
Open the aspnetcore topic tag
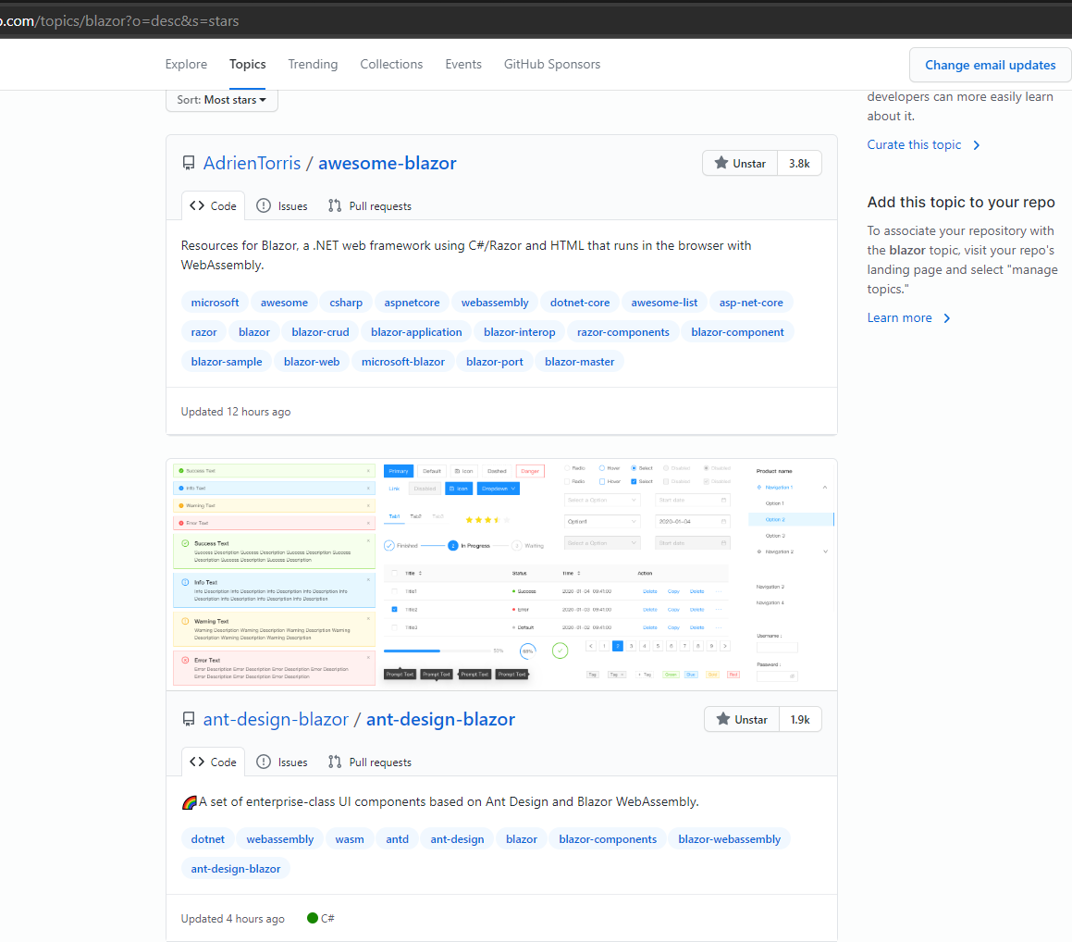pos(412,303)
